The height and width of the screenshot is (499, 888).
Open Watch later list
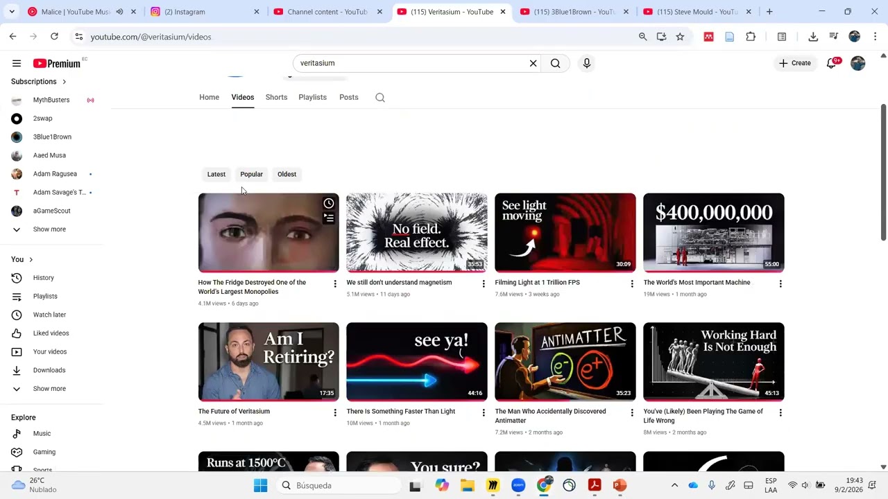[x=49, y=315]
